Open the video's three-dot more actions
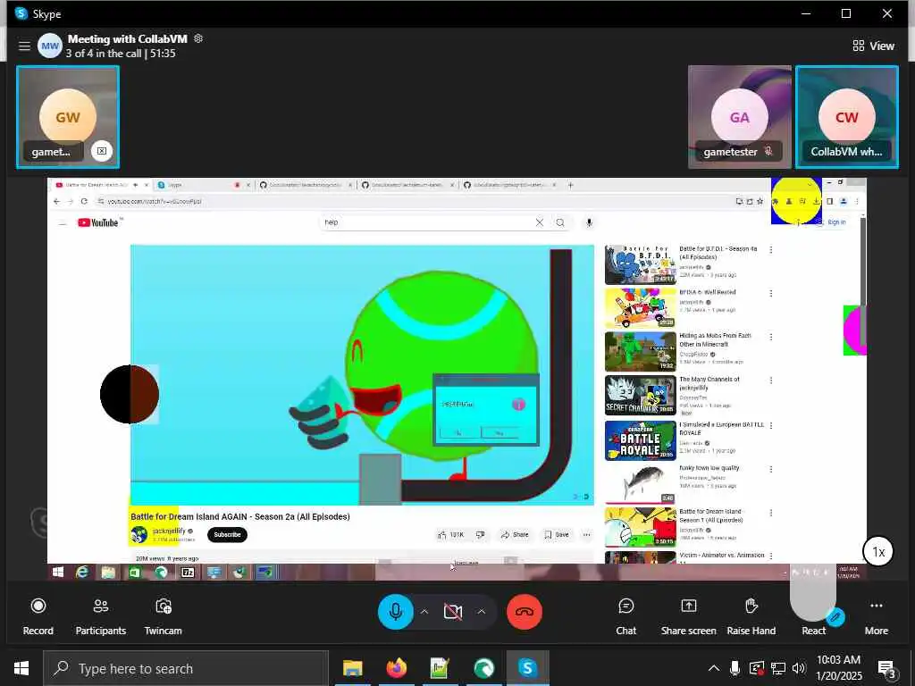The image size is (915, 686). 586,534
